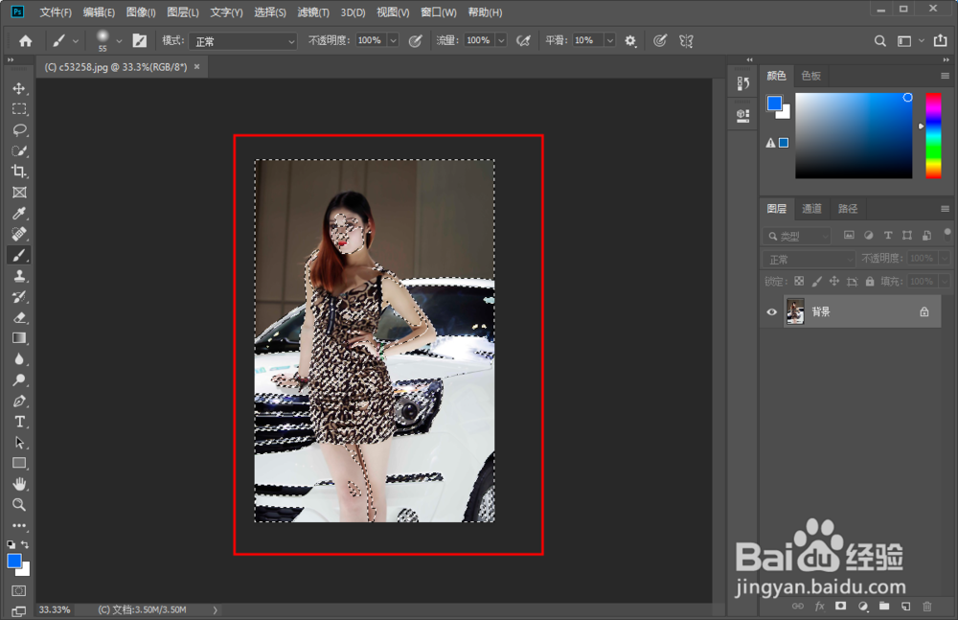The image size is (958, 620).
Task: Click the hue spectrum slider bar
Action: pyautogui.click(x=932, y=135)
